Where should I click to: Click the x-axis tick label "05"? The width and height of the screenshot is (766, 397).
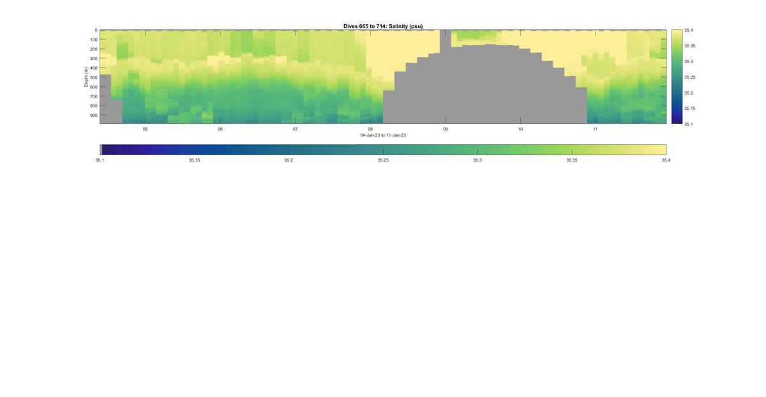[x=145, y=129]
